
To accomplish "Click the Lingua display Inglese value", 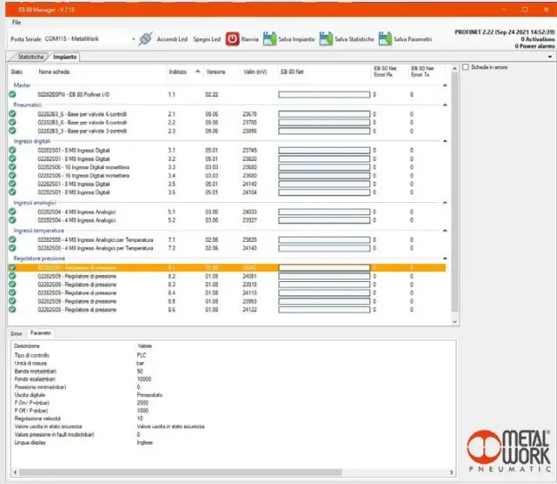I will [x=144, y=442].
